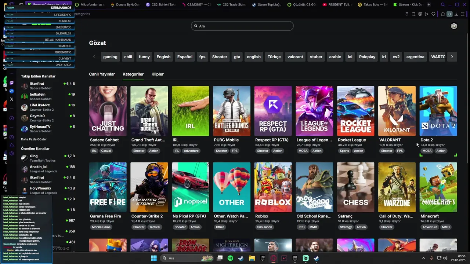470x264 pixels.
Task: Select the Türkçe tag filter
Action: [x=274, y=57]
